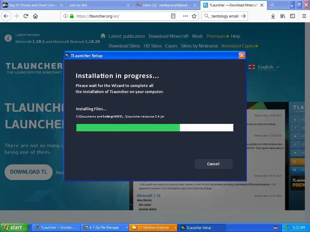Viewport: 310px width, 232px height.
Task: Open the Firefox library icon
Action: (283, 16)
